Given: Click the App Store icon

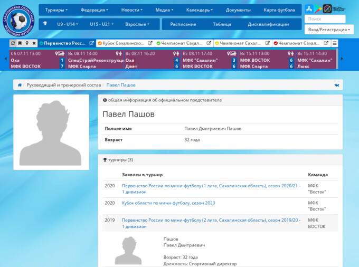Looking at the screenshot, I should (x=309, y=9).
